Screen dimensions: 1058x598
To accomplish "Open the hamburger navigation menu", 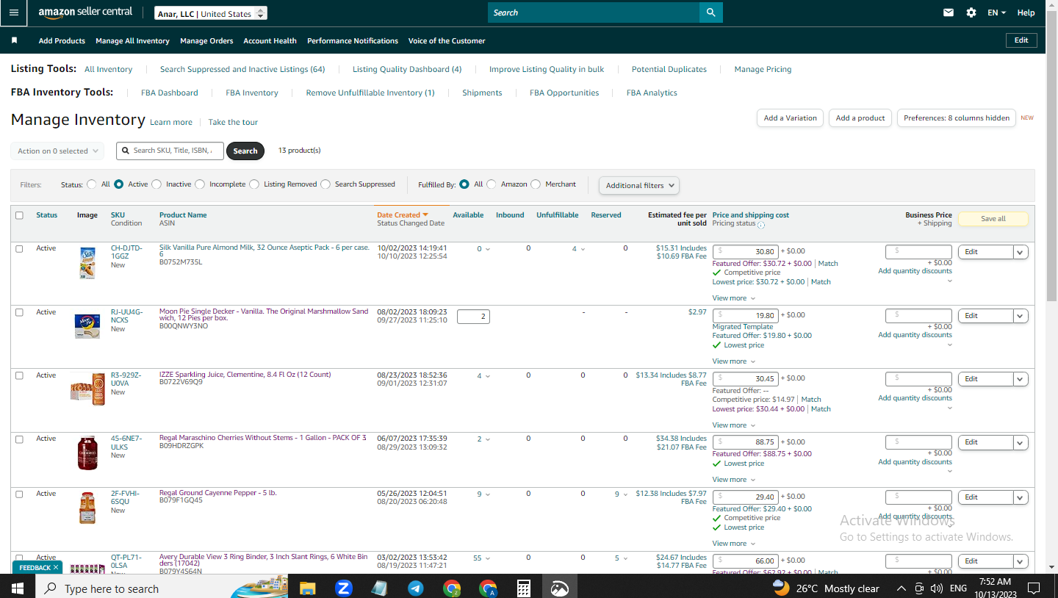I will tap(14, 12).
